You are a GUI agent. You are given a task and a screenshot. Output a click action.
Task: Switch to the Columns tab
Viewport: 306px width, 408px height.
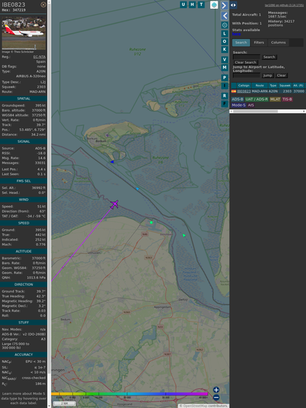(279, 43)
